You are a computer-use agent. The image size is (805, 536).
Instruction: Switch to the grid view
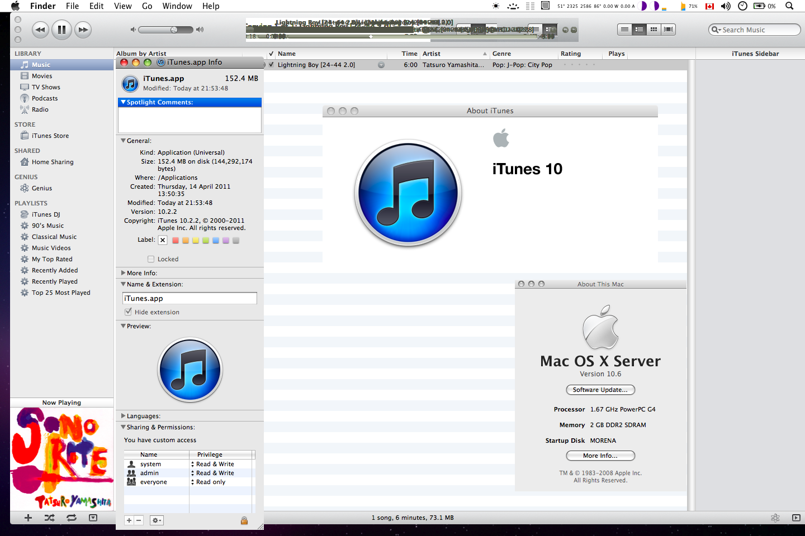coord(654,30)
